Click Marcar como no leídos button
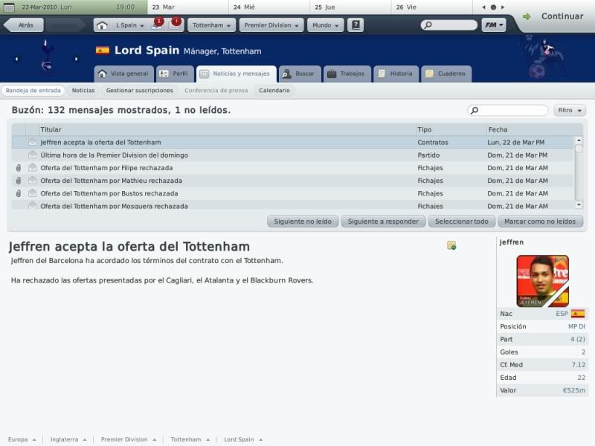 click(540, 221)
